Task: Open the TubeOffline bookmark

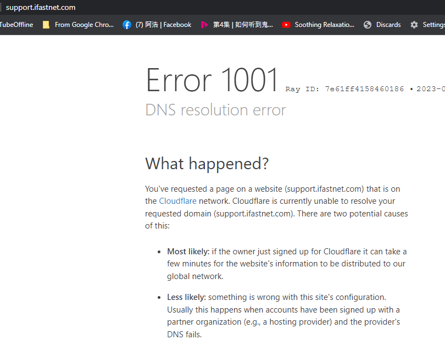Action: coord(16,25)
